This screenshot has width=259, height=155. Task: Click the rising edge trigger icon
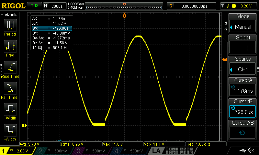tap(228, 6)
